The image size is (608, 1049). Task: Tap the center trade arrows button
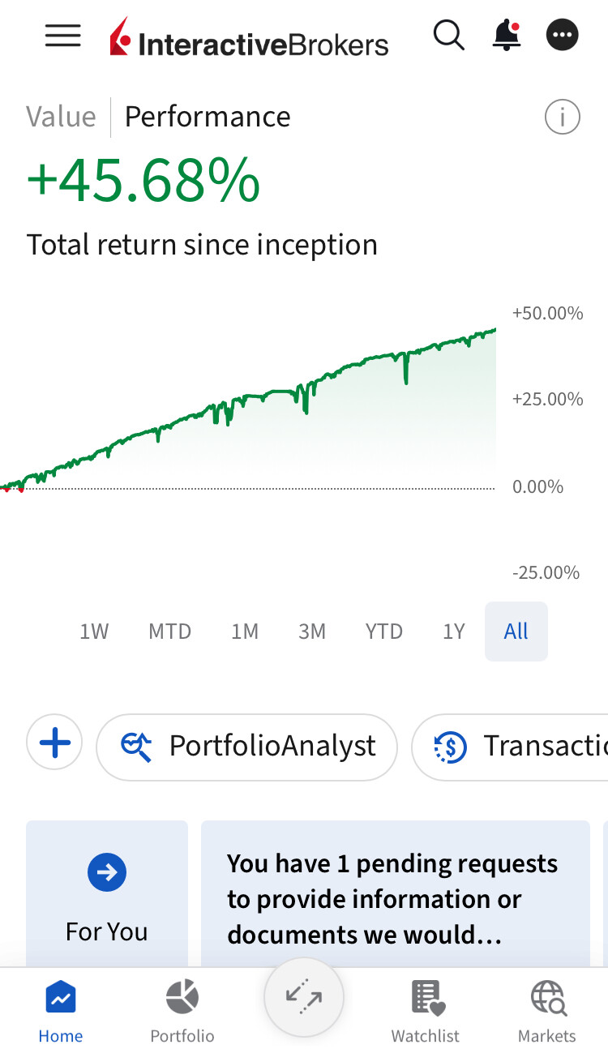point(304,999)
